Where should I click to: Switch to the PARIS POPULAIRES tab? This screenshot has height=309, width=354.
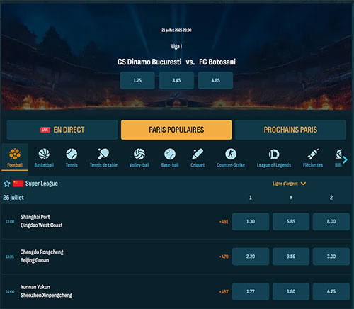(x=176, y=130)
